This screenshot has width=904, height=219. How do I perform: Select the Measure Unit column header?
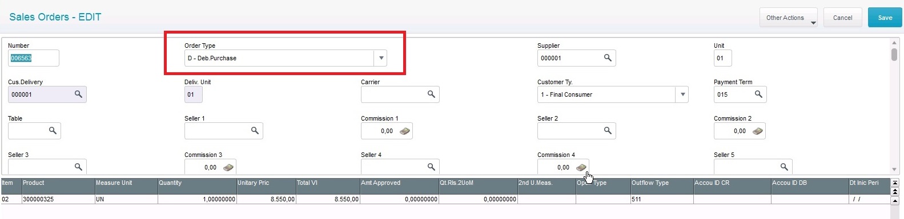coord(126,186)
